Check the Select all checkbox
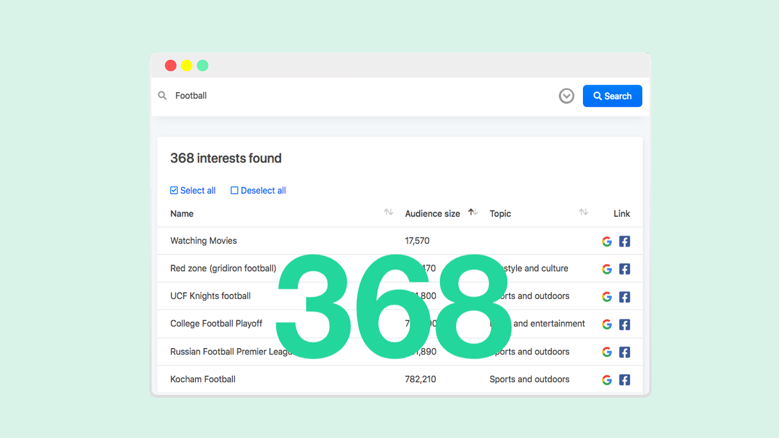This screenshot has width=779, height=438. 174,191
